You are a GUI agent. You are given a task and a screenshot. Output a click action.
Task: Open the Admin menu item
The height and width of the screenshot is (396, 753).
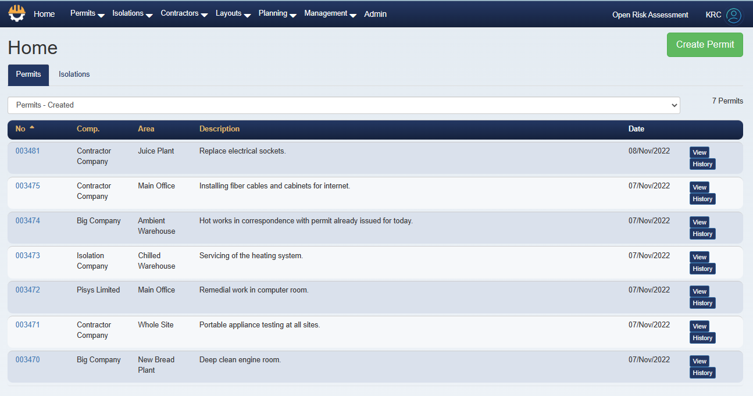pyautogui.click(x=375, y=14)
